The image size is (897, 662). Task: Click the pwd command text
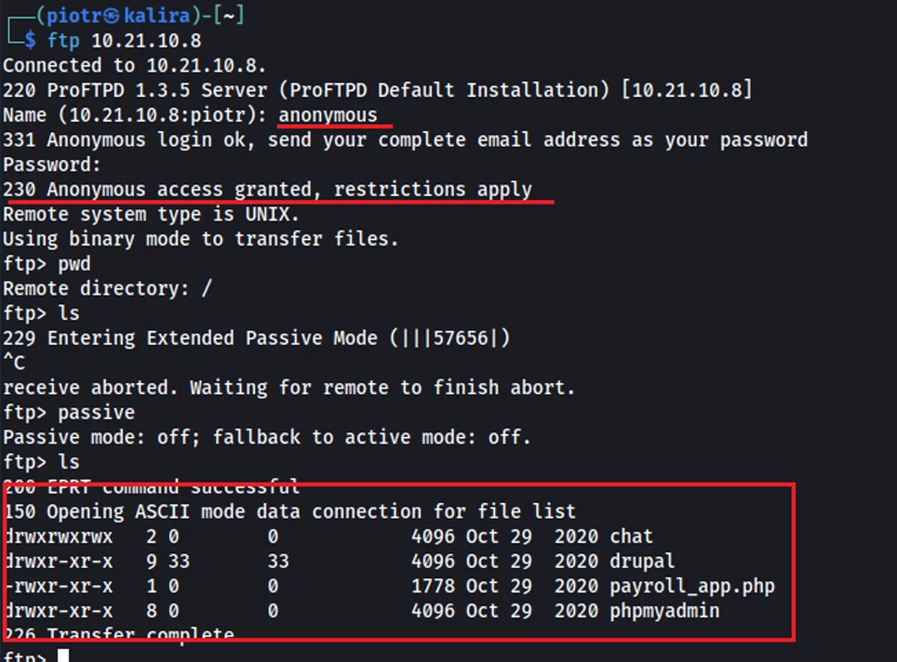point(74,264)
